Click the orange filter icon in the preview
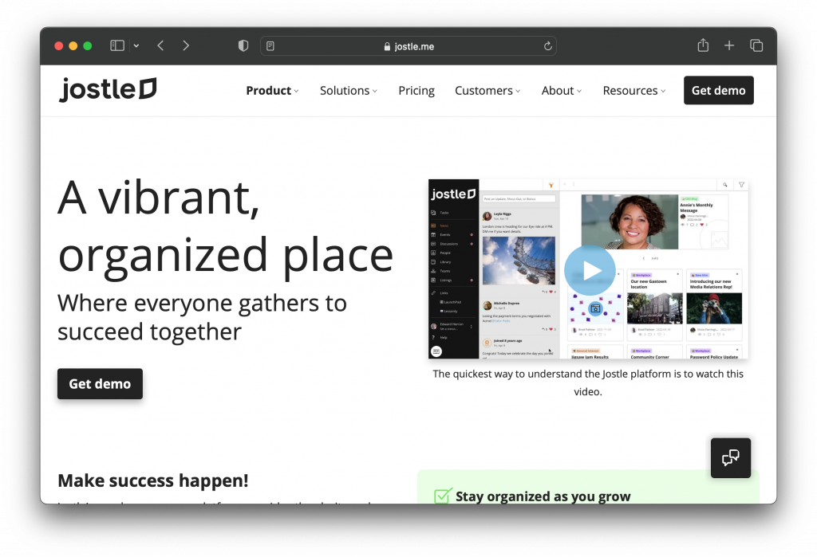Screen dimensions: 817x557 coord(551,185)
